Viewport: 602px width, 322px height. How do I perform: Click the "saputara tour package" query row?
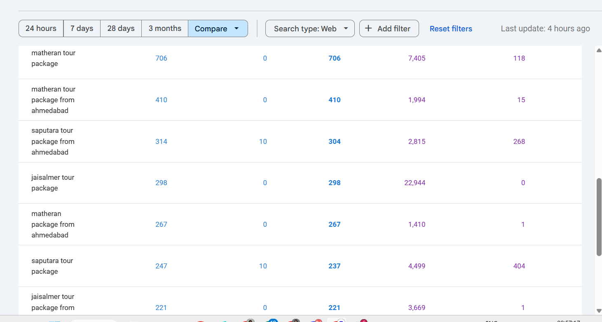52,266
